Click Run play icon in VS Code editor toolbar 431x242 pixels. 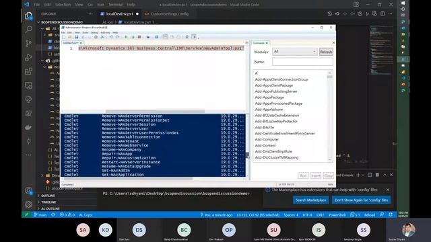[367, 13]
